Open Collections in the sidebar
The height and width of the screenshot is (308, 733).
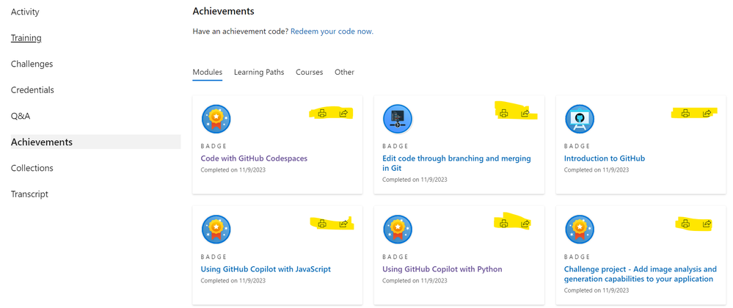(32, 168)
